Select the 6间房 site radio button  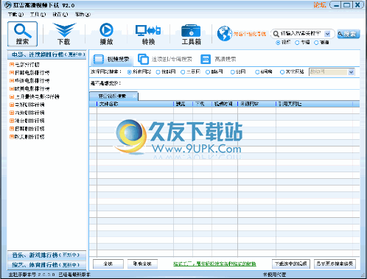click(257, 72)
